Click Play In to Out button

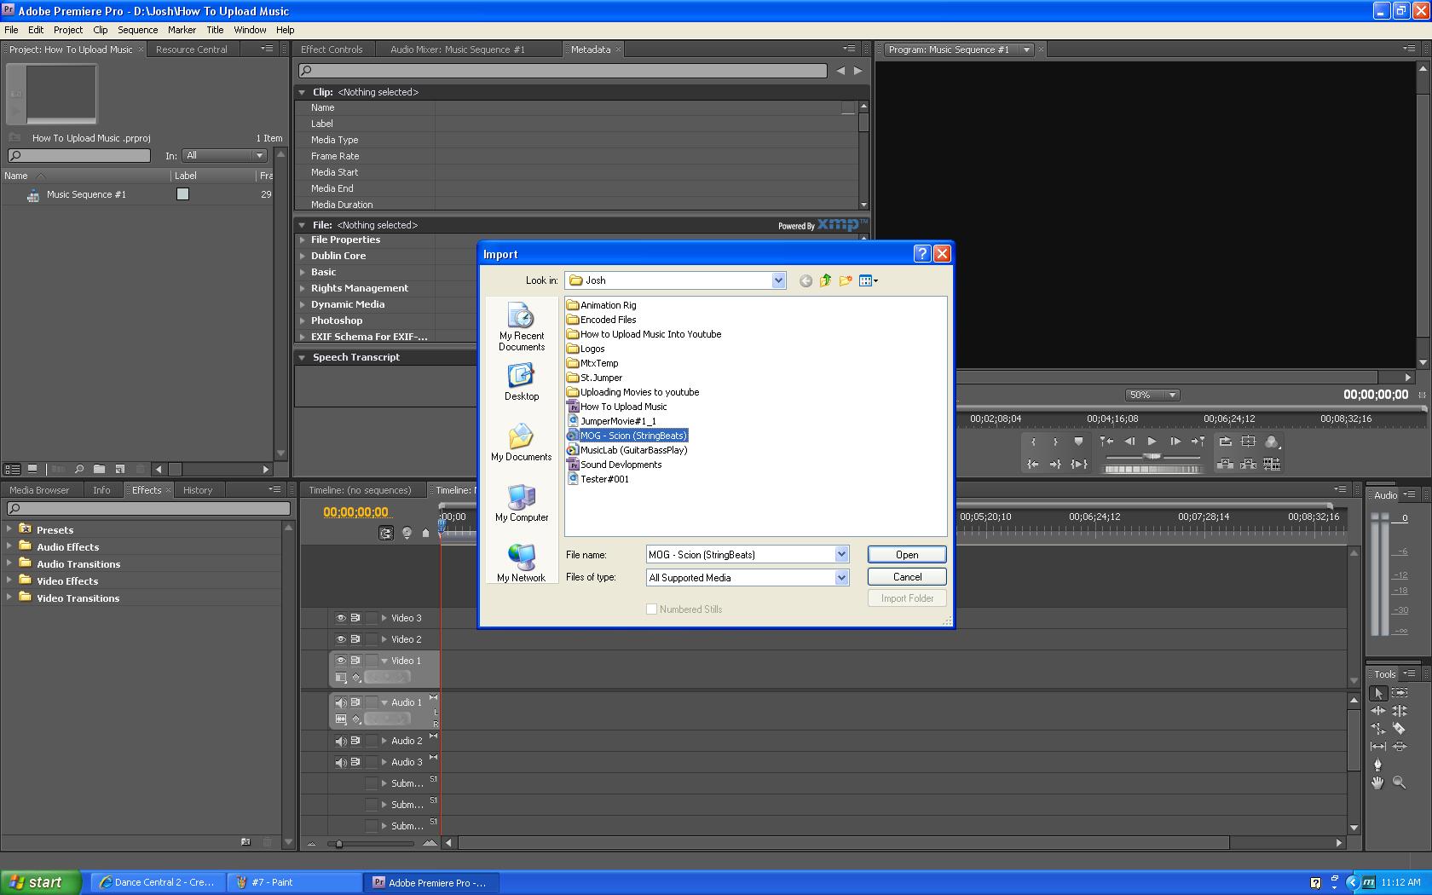pyautogui.click(x=1078, y=464)
